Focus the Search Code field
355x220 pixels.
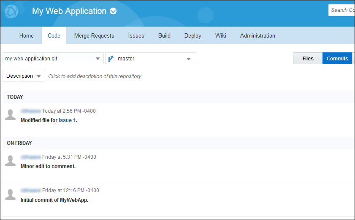(342, 10)
